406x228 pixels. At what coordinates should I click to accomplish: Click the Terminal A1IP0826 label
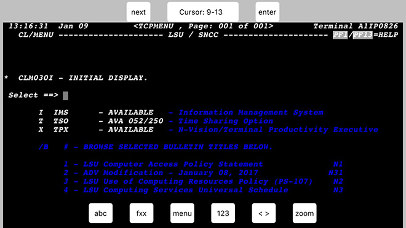(356, 26)
